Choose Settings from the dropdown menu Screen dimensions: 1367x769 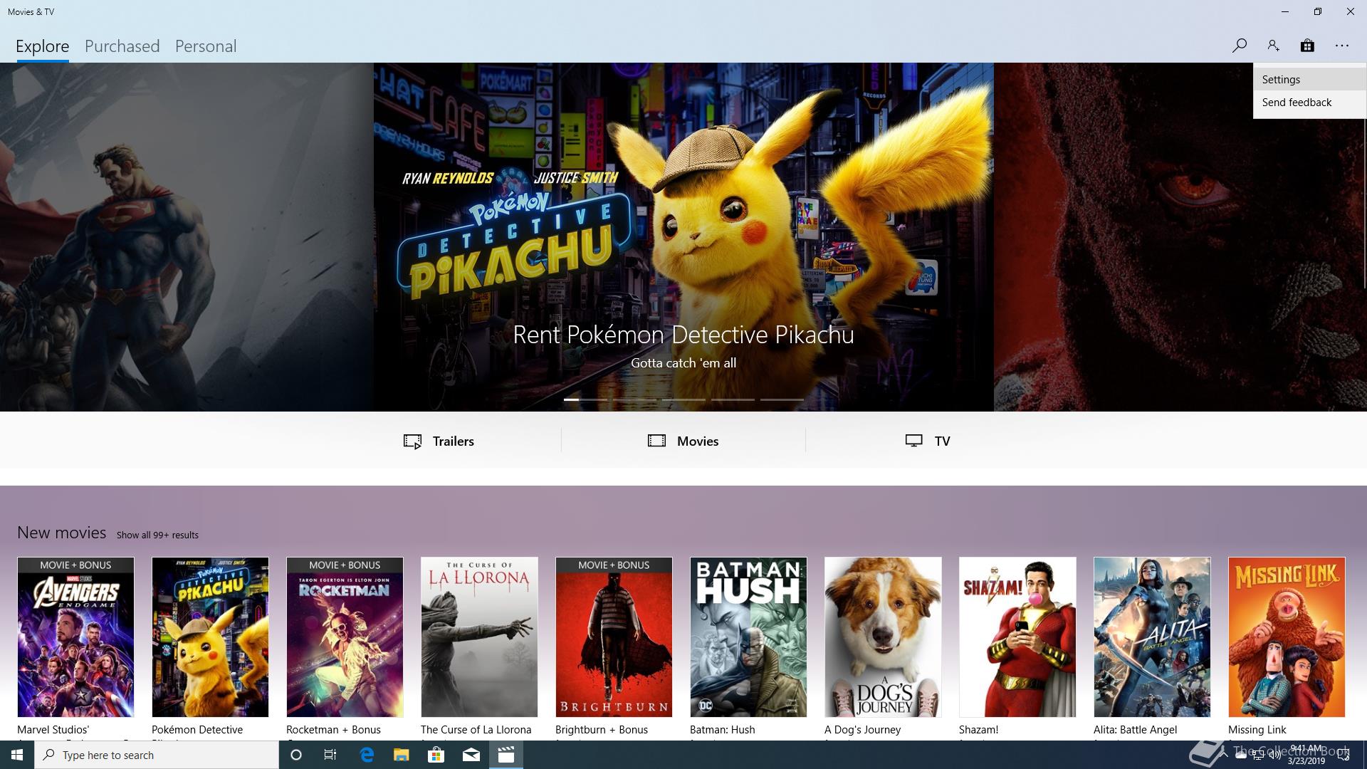coord(1309,80)
